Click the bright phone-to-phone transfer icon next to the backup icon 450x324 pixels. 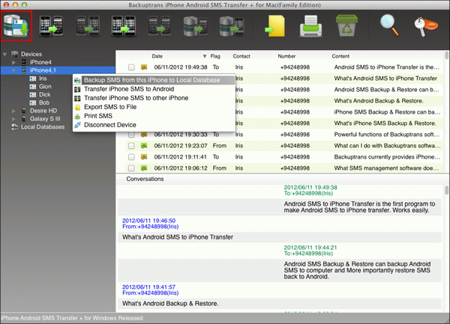(x=51, y=26)
